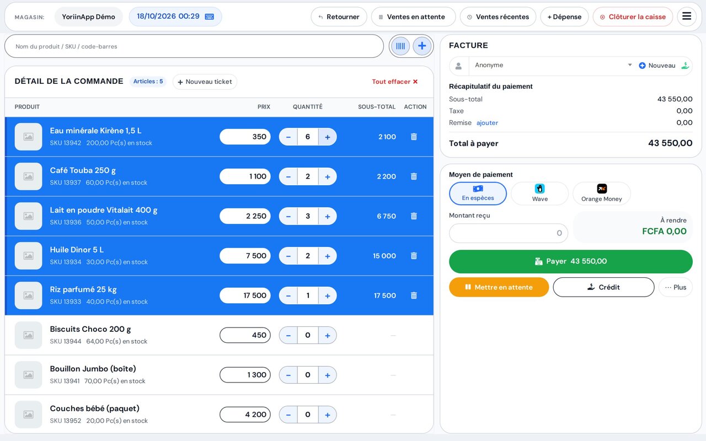706x441 pixels.
Task: Decrease Café Touba quantity
Action: (x=288, y=176)
